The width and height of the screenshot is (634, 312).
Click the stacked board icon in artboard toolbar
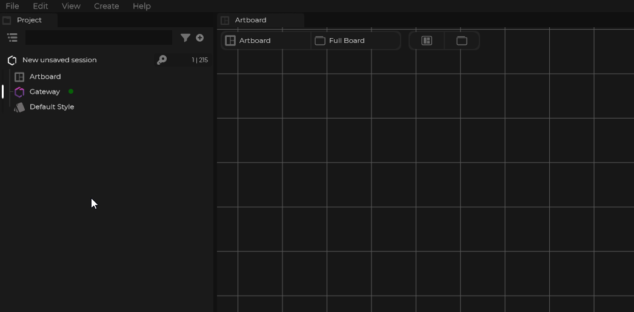pos(462,41)
